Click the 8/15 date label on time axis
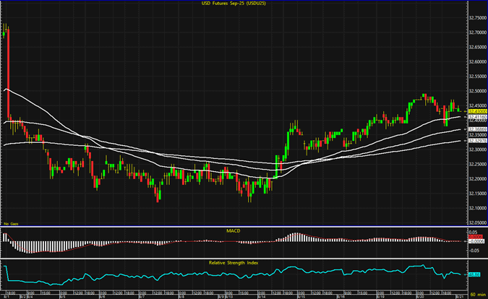The width and height of the screenshot is (488, 299). point(300,295)
